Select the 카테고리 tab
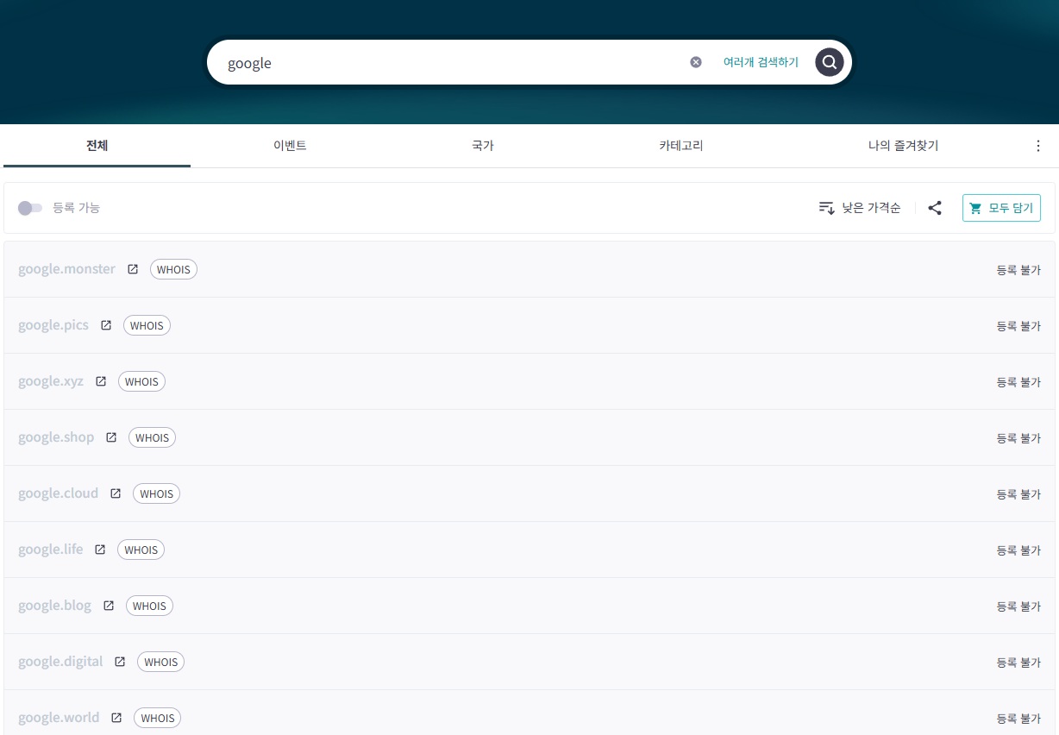Viewport: 1059px width, 735px height. [680, 146]
